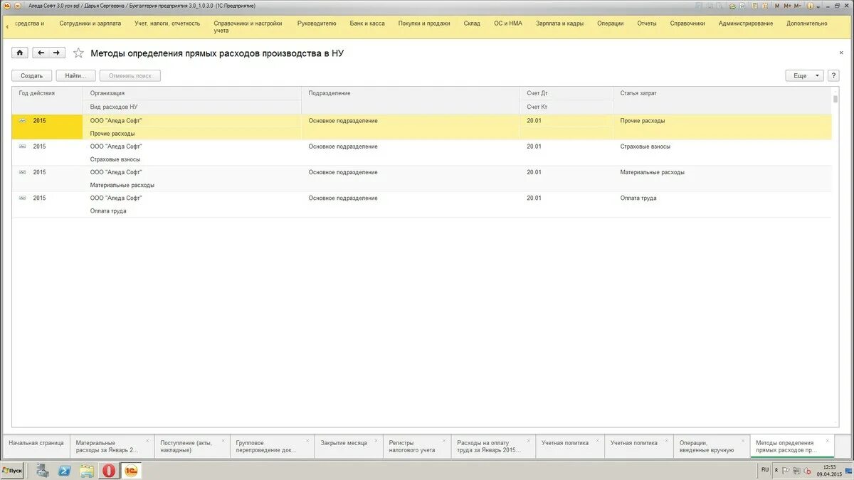Click the Server Manager taskbar icon

pos(42,471)
